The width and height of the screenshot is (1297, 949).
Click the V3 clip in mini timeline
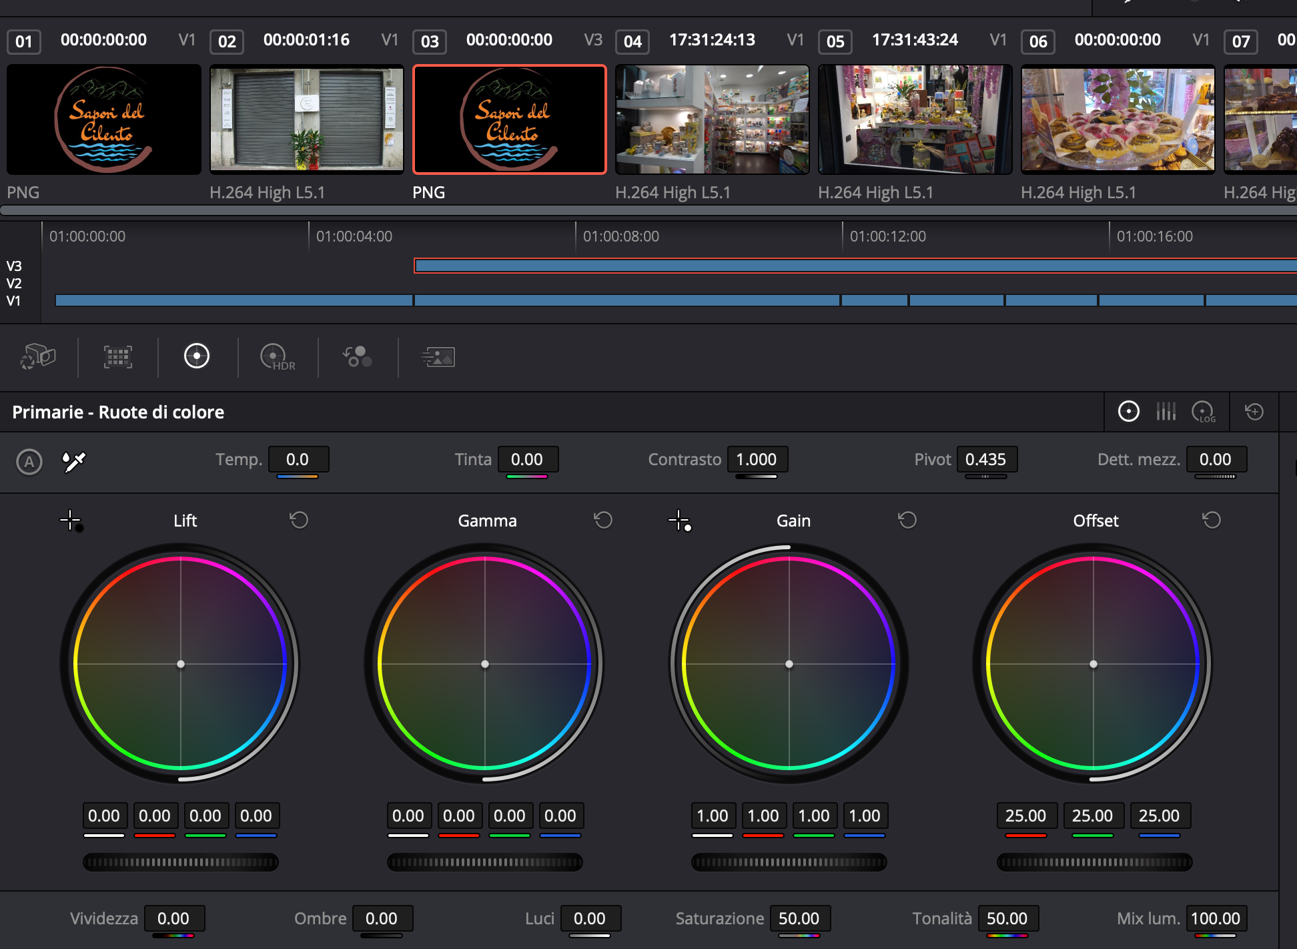click(855, 266)
